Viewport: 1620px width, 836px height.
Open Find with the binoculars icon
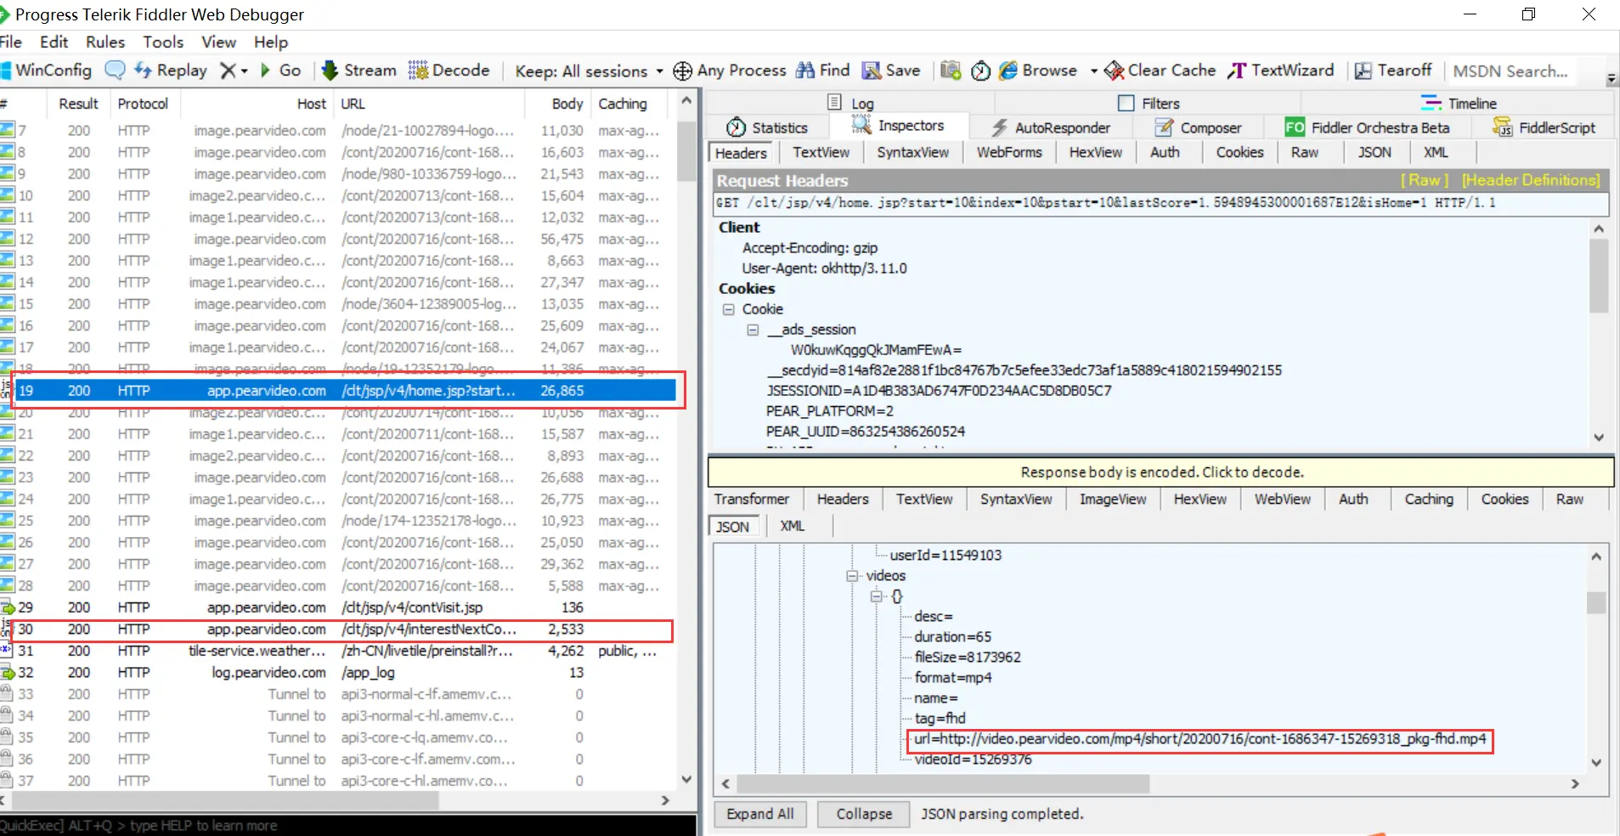tap(822, 71)
